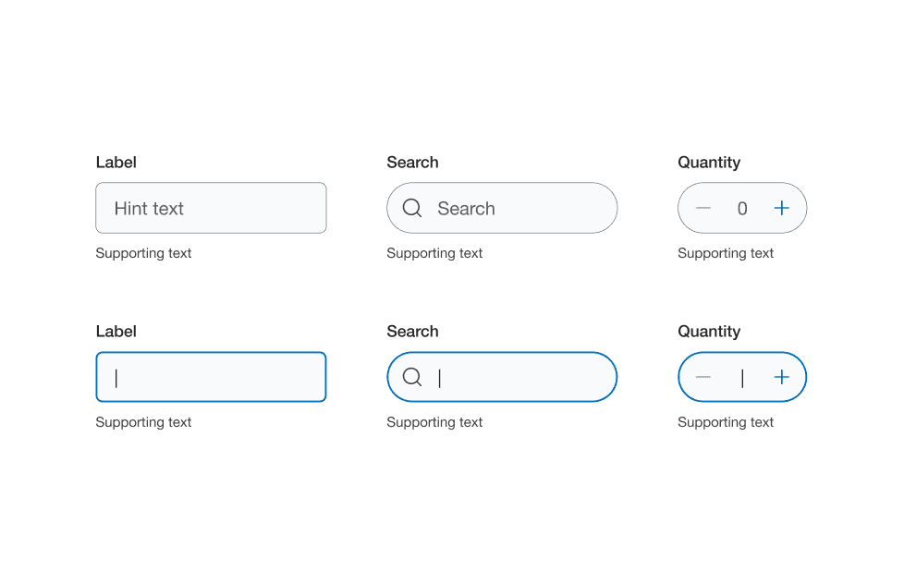This screenshot has height=582, width=904.
Task: Click the focused Label input field
Action: 211,377
